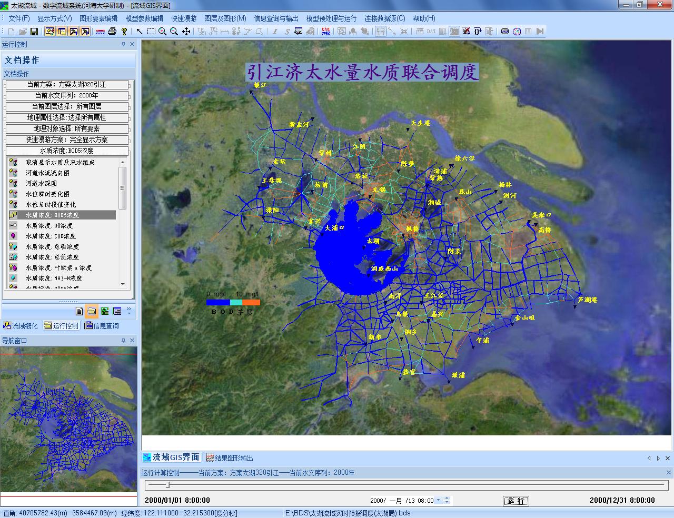
Task: Click the blue lines list icon in panel footer
Action: tap(117, 311)
